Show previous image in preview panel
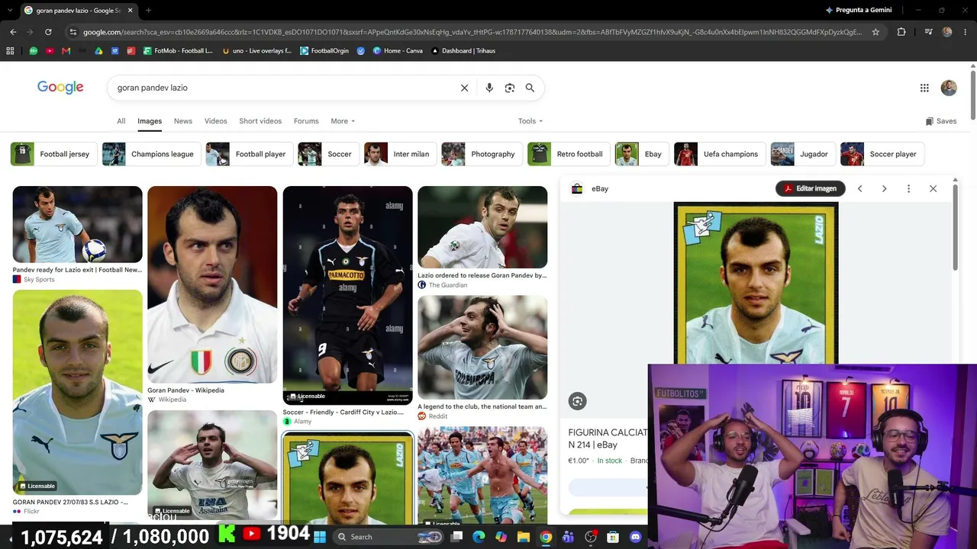977x549 pixels. (x=859, y=188)
